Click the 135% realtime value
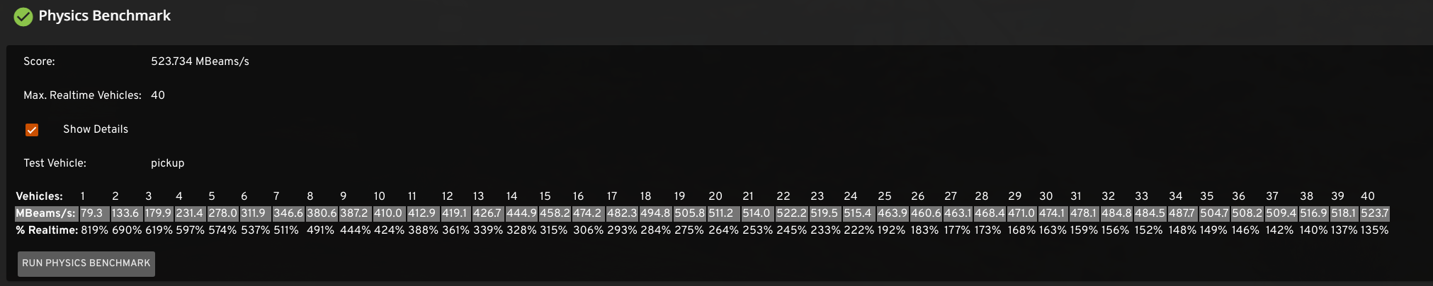Image resolution: width=1433 pixels, height=286 pixels. [1374, 230]
